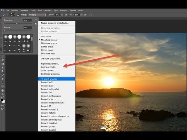Select the Hand tool

3,91
